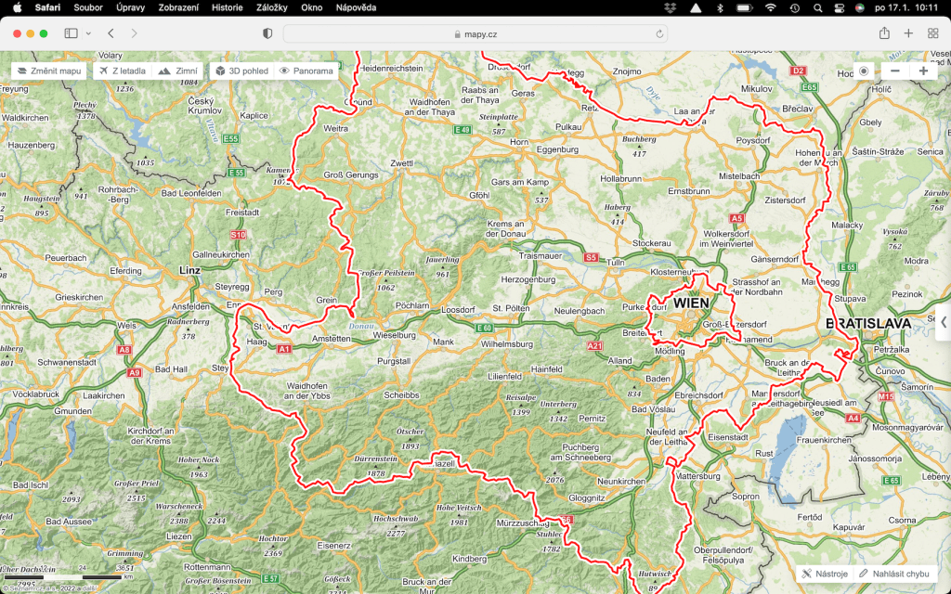Click the Safari Share icon
The width and height of the screenshot is (951, 594).
click(884, 33)
